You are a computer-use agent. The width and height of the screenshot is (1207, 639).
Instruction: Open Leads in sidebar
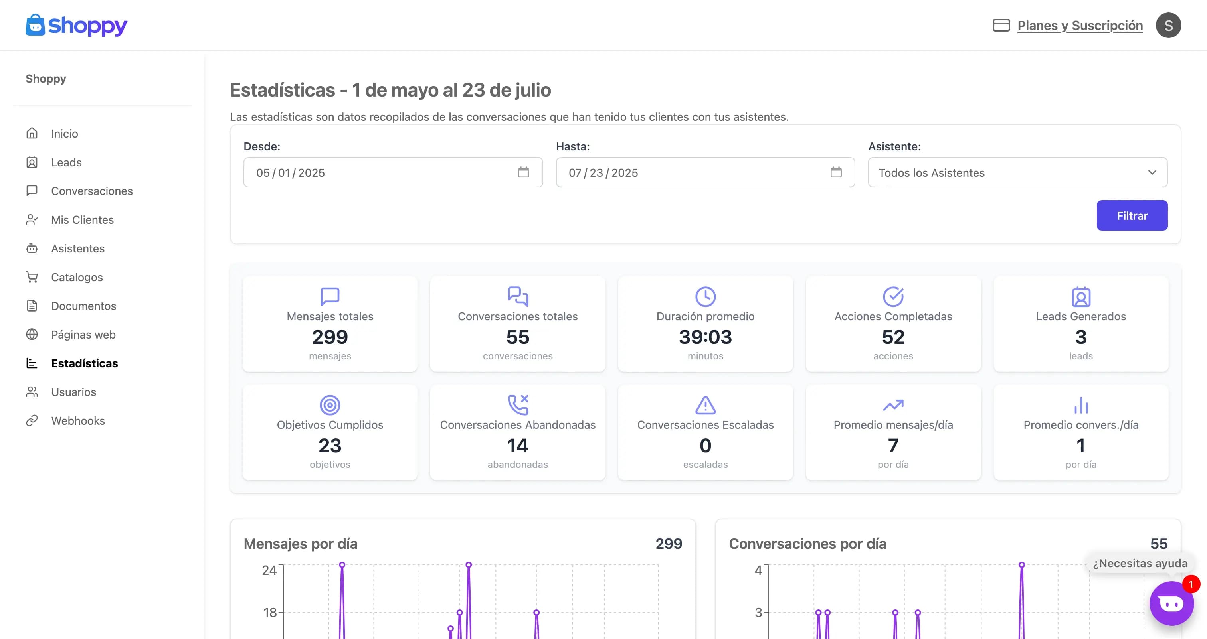(66, 162)
